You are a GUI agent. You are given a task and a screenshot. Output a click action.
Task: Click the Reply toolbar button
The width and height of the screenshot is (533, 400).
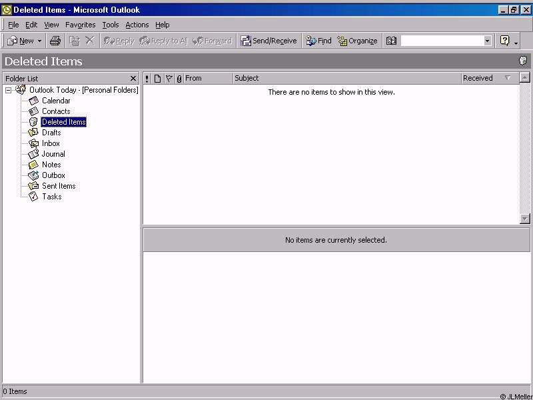coord(119,41)
